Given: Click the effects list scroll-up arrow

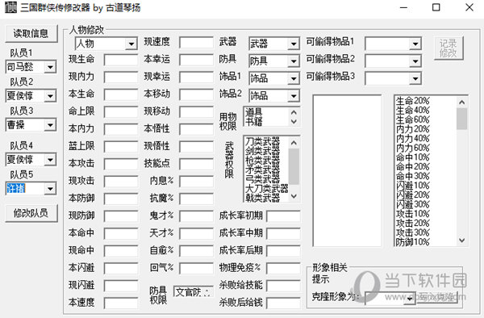Looking at the screenshot, I should (x=461, y=103).
